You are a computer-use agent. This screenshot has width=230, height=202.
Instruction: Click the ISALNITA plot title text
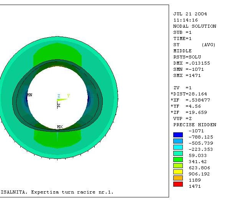click(x=58, y=192)
